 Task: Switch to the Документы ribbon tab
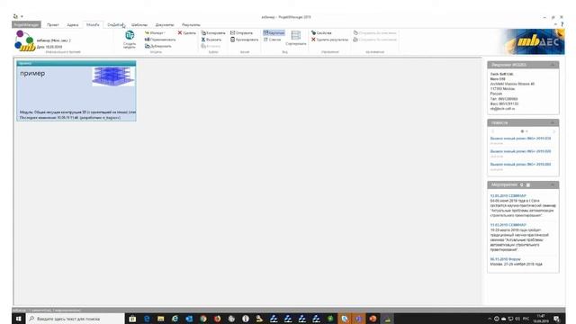tap(165, 25)
